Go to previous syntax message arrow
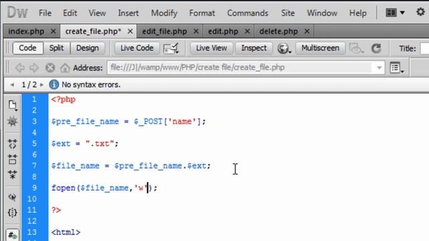The image size is (429, 241). pos(12,85)
